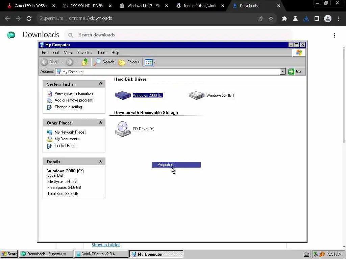The width and height of the screenshot is (346, 259).
Task: Click the network tray icon
Action: pos(316,254)
